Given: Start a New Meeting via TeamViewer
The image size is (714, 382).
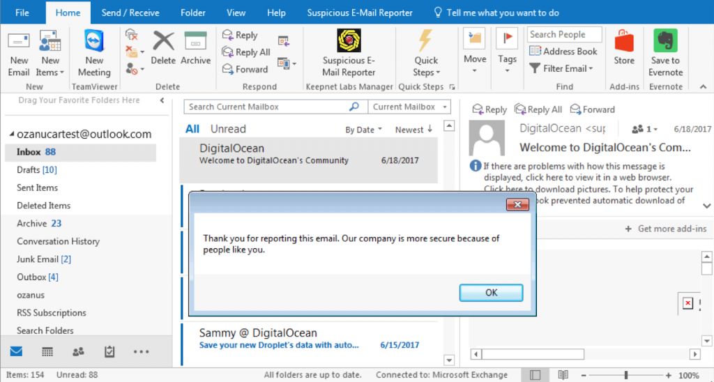Looking at the screenshot, I should 94,54.
